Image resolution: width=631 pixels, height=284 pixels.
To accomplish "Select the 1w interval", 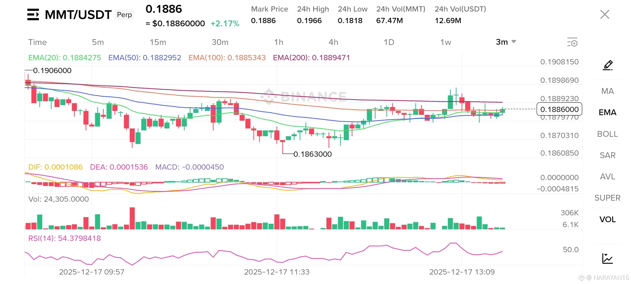I will point(446,42).
